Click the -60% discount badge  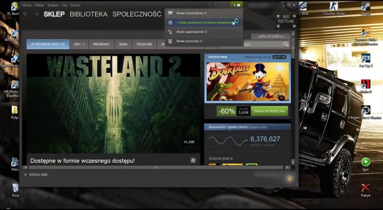[227, 111]
